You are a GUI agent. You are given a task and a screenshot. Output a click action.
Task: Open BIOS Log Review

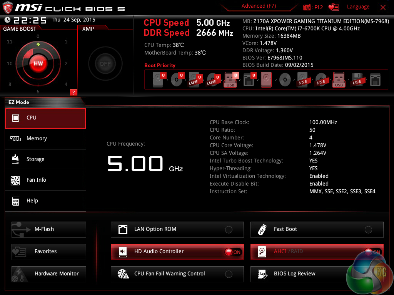point(317,274)
